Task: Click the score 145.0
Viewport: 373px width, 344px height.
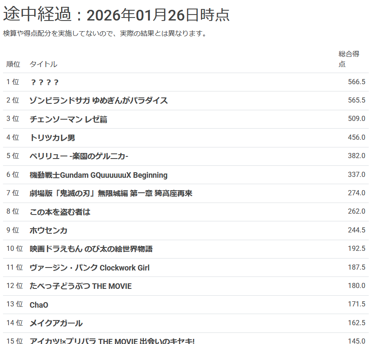Action: (x=356, y=341)
